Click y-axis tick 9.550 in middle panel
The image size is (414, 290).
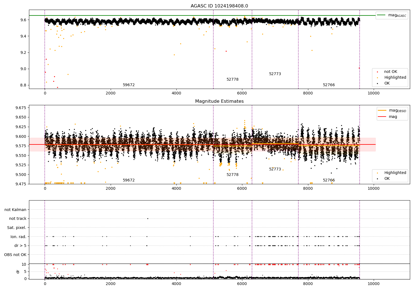tap(21, 155)
